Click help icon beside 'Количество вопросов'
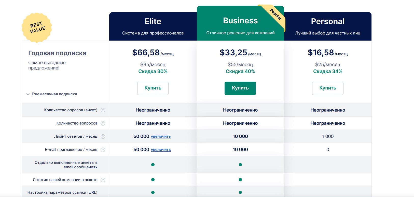 coord(103,123)
